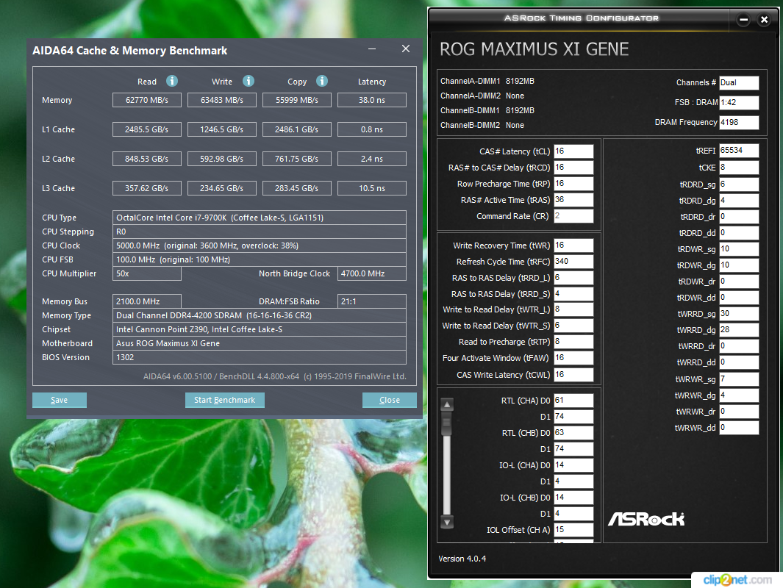Click the RTL (CHB) D0 field
The image size is (783, 588).
tap(573, 433)
